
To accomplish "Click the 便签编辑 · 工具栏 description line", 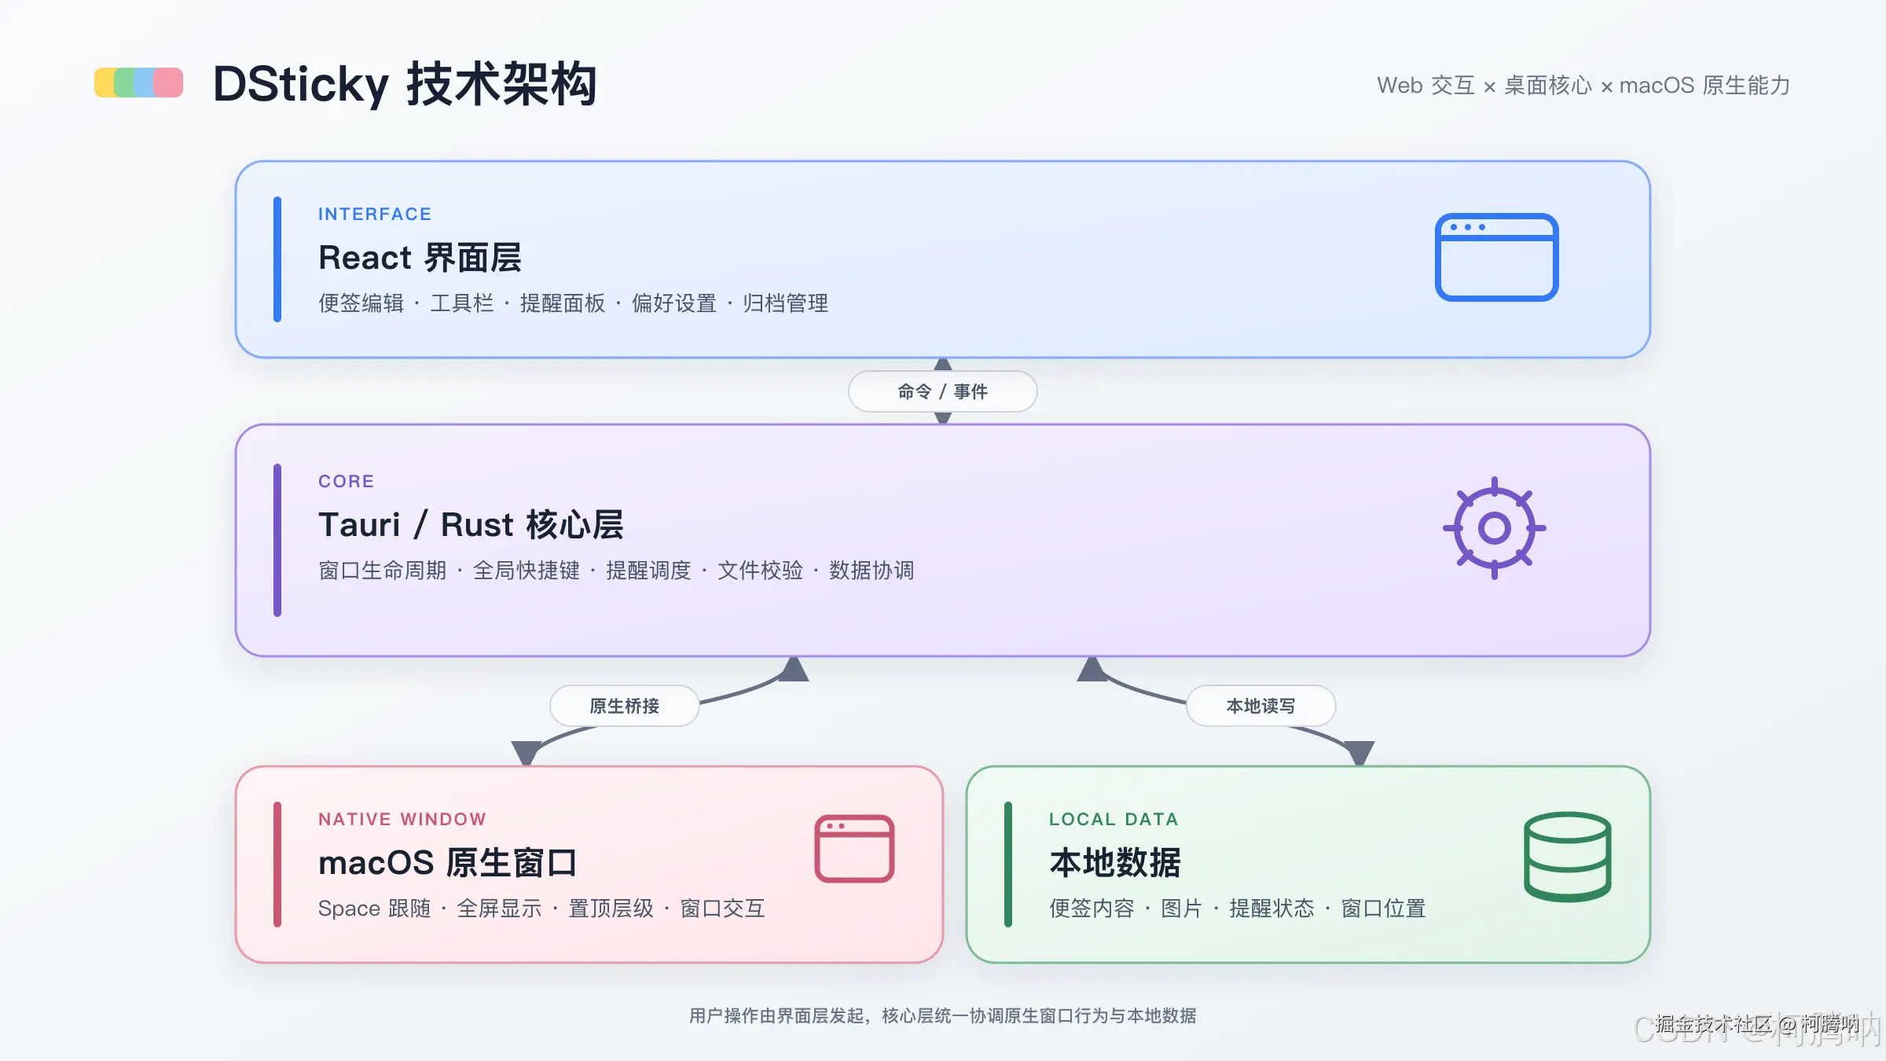I will 573,303.
